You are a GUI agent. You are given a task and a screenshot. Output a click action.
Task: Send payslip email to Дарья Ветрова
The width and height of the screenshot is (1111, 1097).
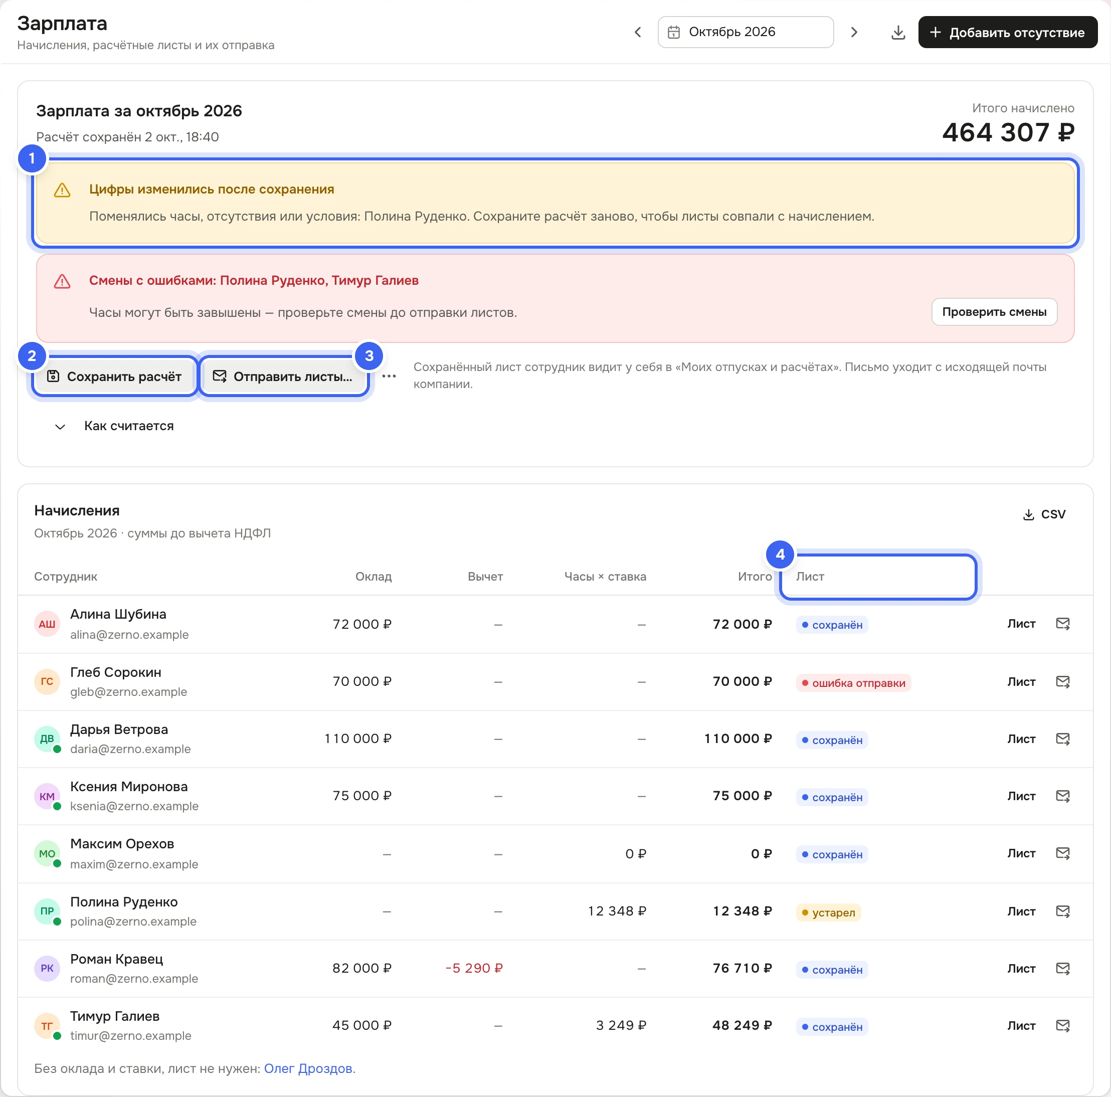coord(1063,738)
